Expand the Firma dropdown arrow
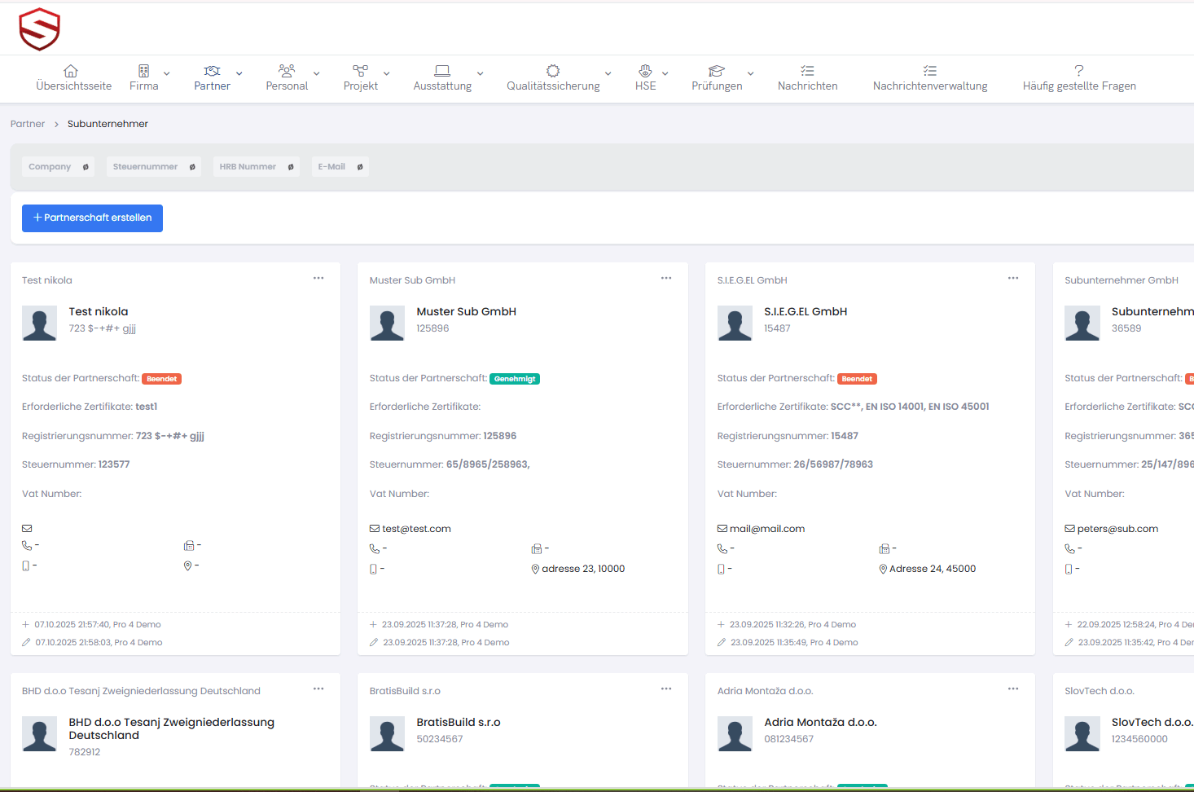This screenshot has width=1194, height=792. [167, 73]
